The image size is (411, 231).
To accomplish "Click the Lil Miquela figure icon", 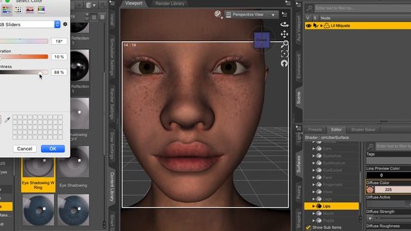I will pyautogui.click(x=327, y=26).
